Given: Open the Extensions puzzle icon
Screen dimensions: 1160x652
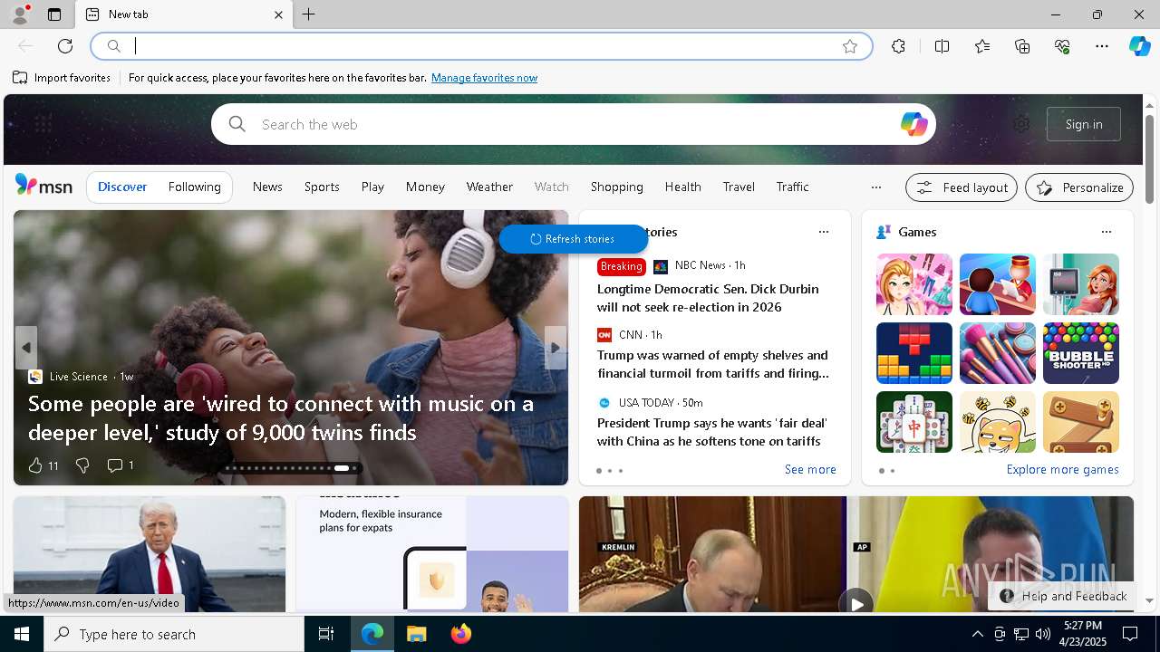Looking at the screenshot, I should [898, 46].
